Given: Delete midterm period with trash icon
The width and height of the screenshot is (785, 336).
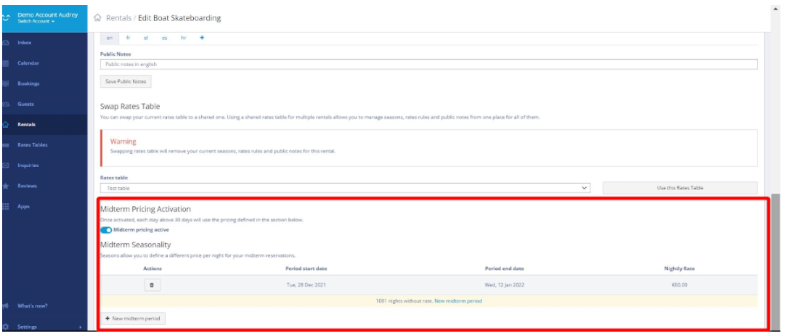Looking at the screenshot, I should 152,285.
